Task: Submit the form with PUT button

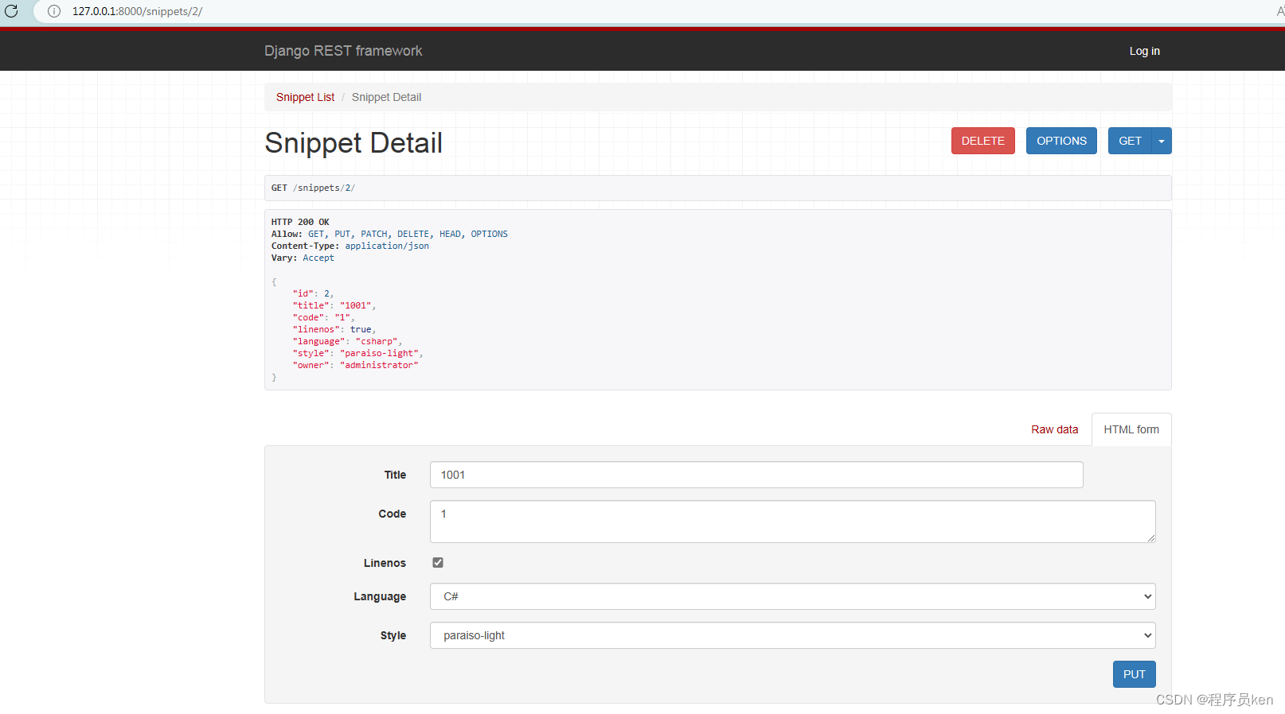Action: pyautogui.click(x=1134, y=674)
